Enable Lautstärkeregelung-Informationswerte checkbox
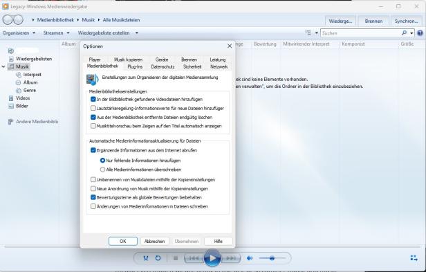Image resolution: width=426 pixels, height=272 pixels. pos(93,108)
